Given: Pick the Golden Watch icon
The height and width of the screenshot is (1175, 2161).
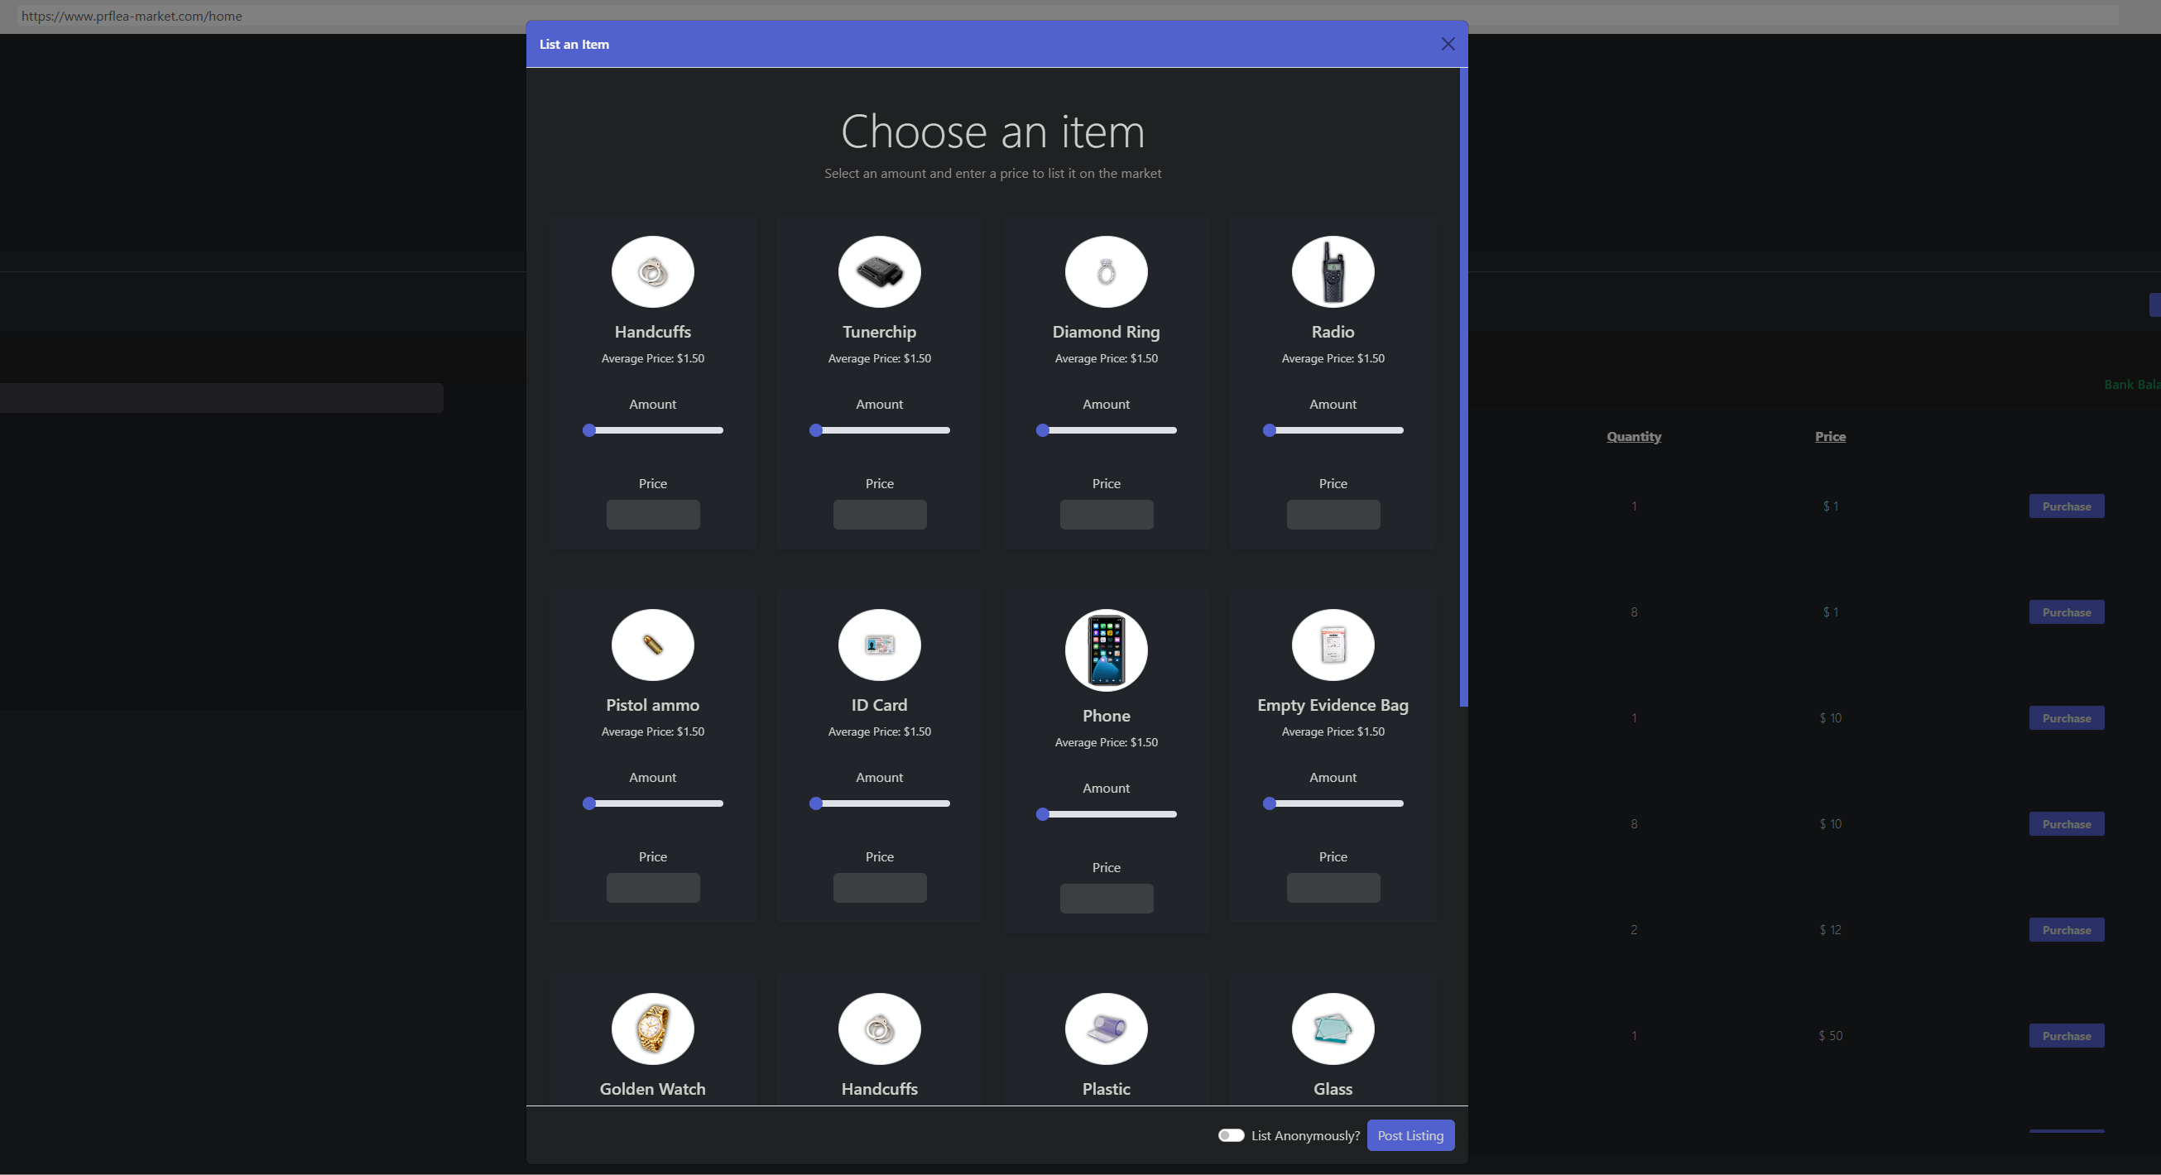Looking at the screenshot, I should point(653,1029).
